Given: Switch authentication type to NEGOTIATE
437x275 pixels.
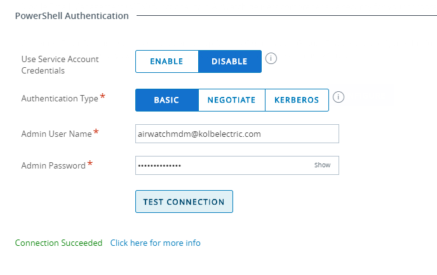Looking at the screenshot, I should 231,100.
